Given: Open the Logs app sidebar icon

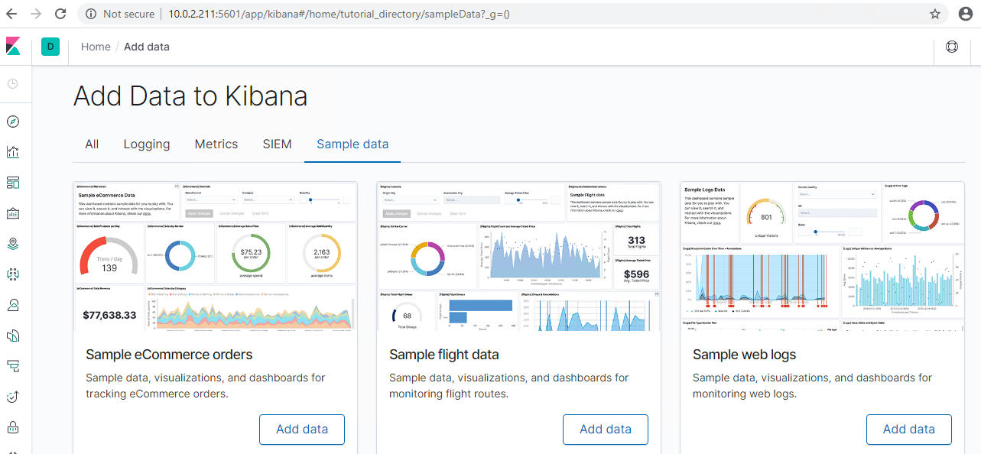Looking at the screenshot, I should coord(13,336).
